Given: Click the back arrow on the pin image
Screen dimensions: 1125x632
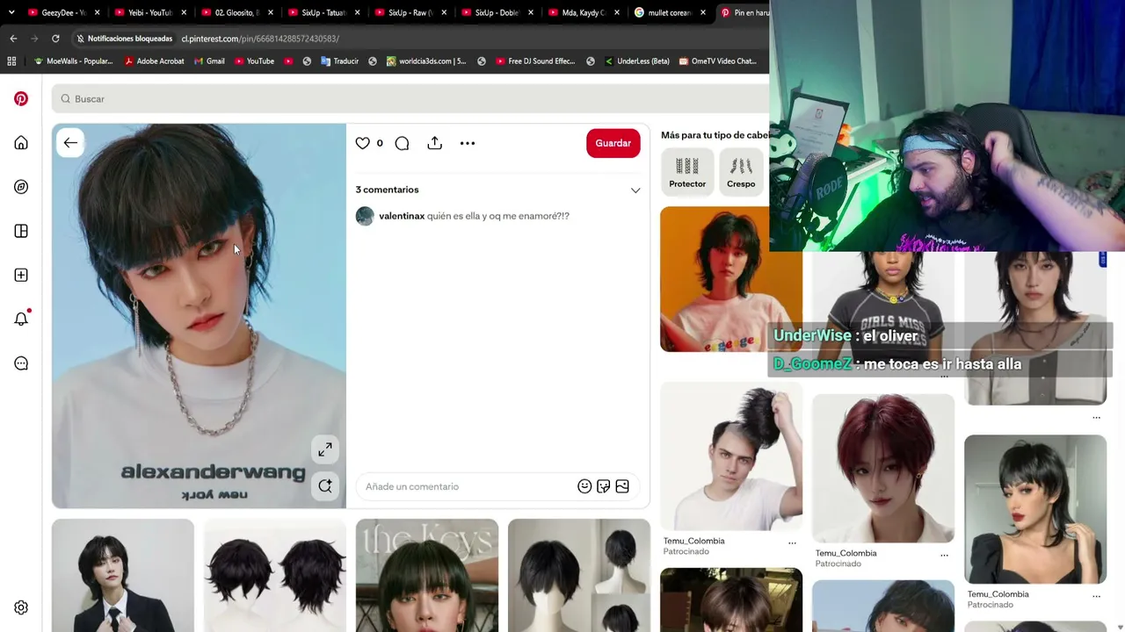Looking at the screenshot, I should point(70,143).
